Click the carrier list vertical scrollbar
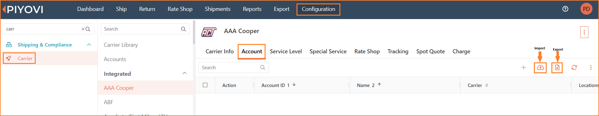 (194, 33)
